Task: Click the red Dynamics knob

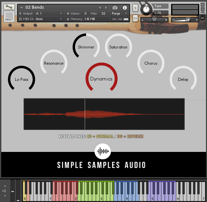Action: tap(101, 78)
